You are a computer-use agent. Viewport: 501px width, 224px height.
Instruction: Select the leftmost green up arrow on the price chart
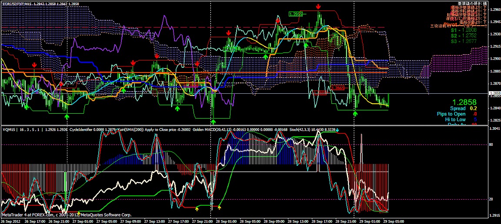point(27,107)
